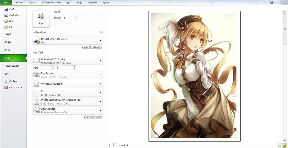Switch to the หน้าแรก ribbon tab
288x148 pixels.
pyautogui.click(x=19, y=3)
